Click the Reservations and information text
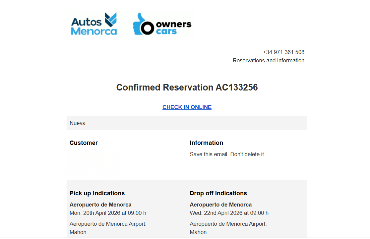 pyautogui.click(x=268, y=60)
